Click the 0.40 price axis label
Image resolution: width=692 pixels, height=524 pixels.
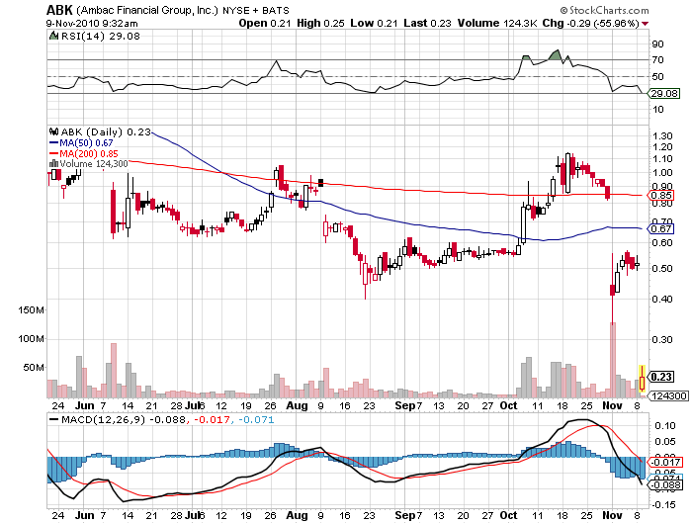tap(662, 299)
